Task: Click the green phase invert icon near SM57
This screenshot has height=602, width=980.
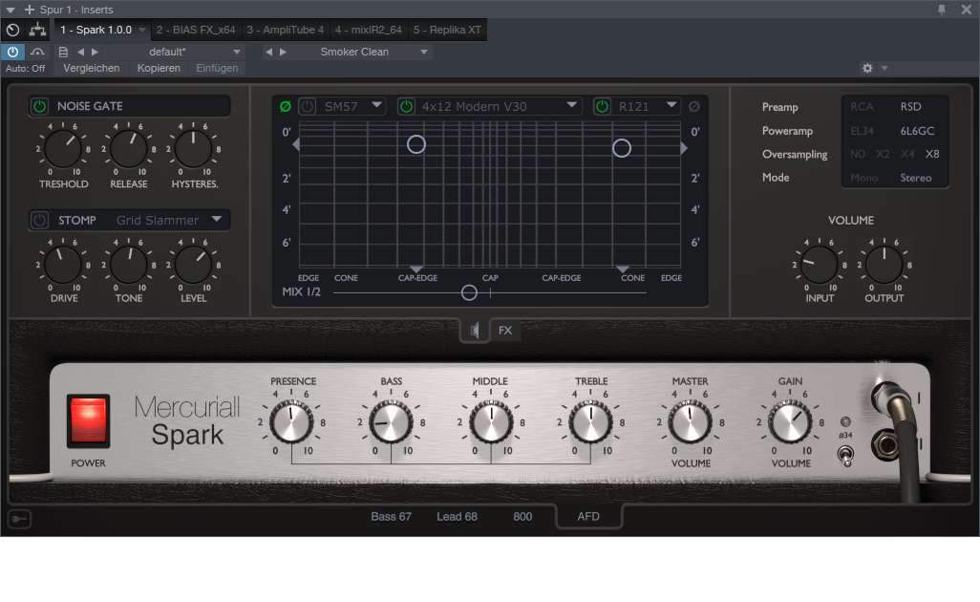Action: pos(285,106)
